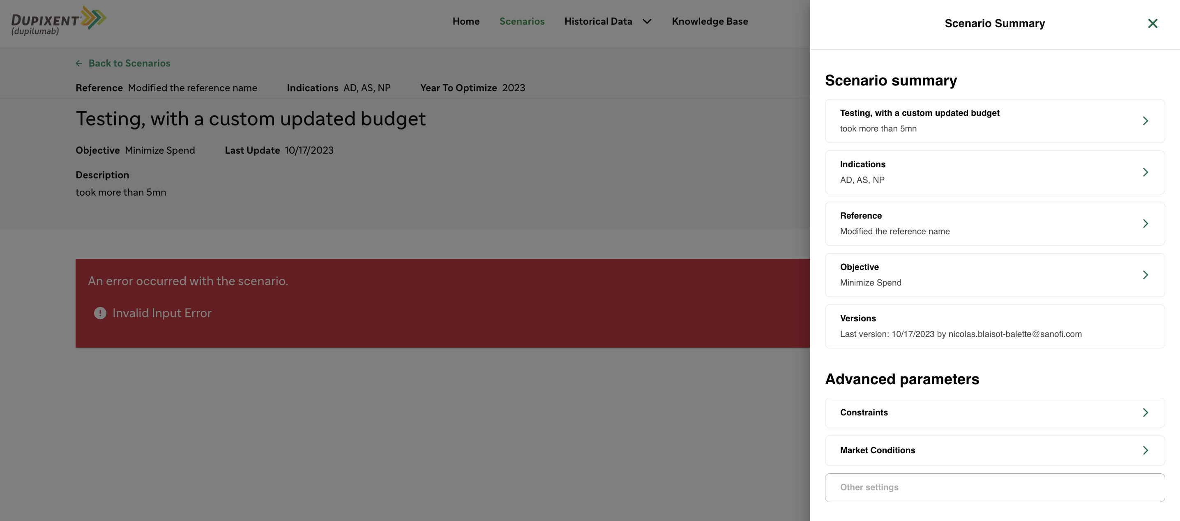Open the Market Conditions parameters card
Screen dimensions: 1180x521
pos(994,450)
